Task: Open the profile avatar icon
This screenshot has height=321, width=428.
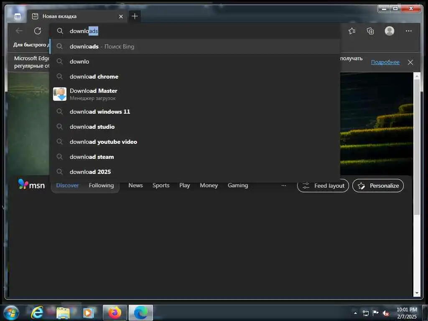Action: pyautogui.click(x=390, y=31)
